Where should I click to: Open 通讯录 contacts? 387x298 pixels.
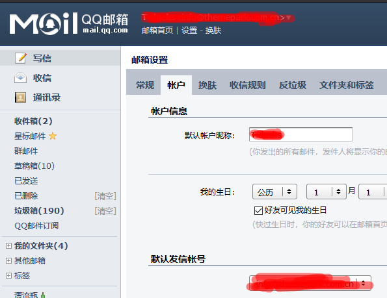(x=47, y=97)
